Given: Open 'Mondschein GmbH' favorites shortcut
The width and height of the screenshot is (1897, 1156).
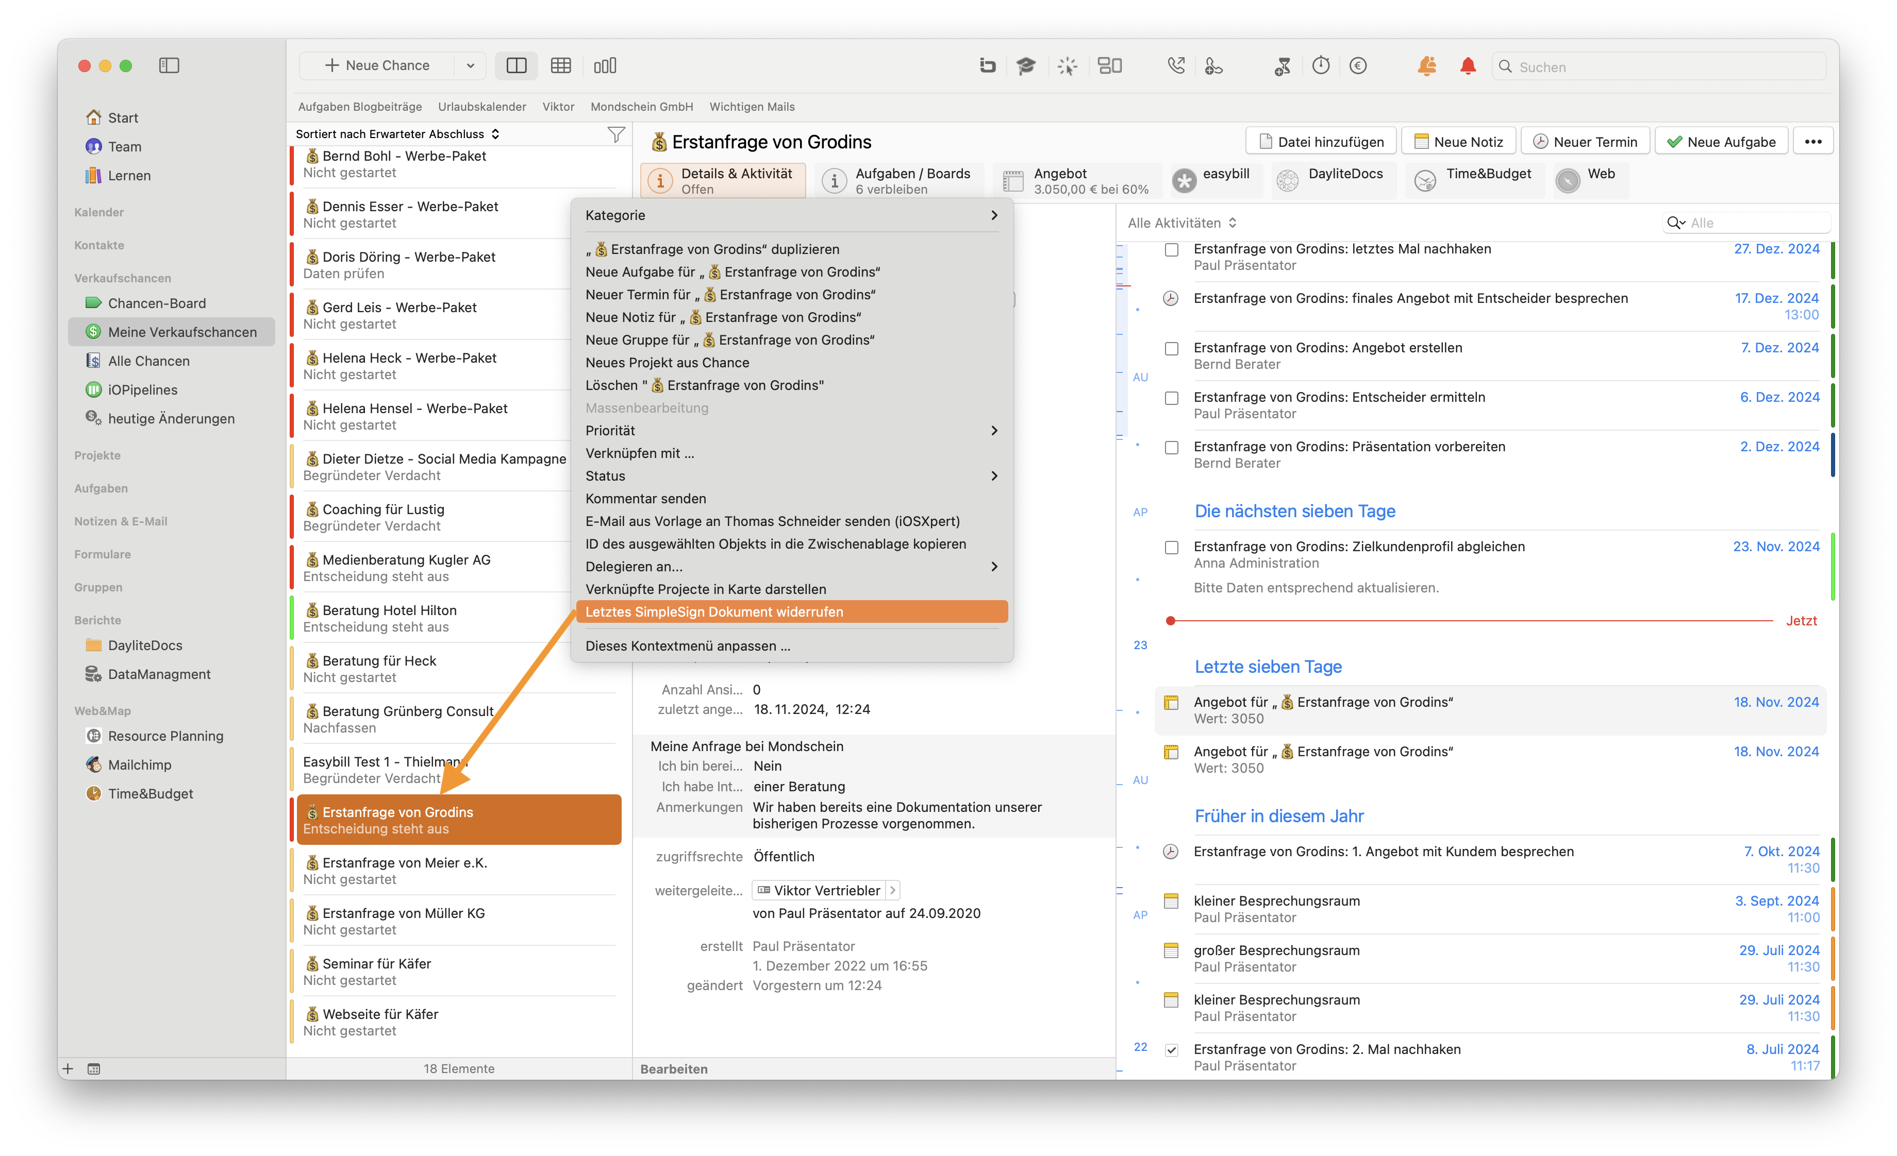Looking at the screenshot, I should (641, 107).
